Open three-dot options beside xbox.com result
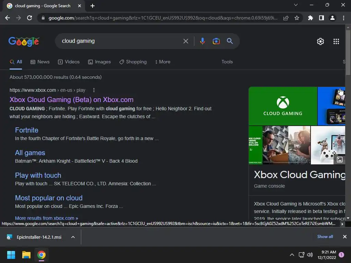The width and height of the screenshot is (351, 263). 94,90
